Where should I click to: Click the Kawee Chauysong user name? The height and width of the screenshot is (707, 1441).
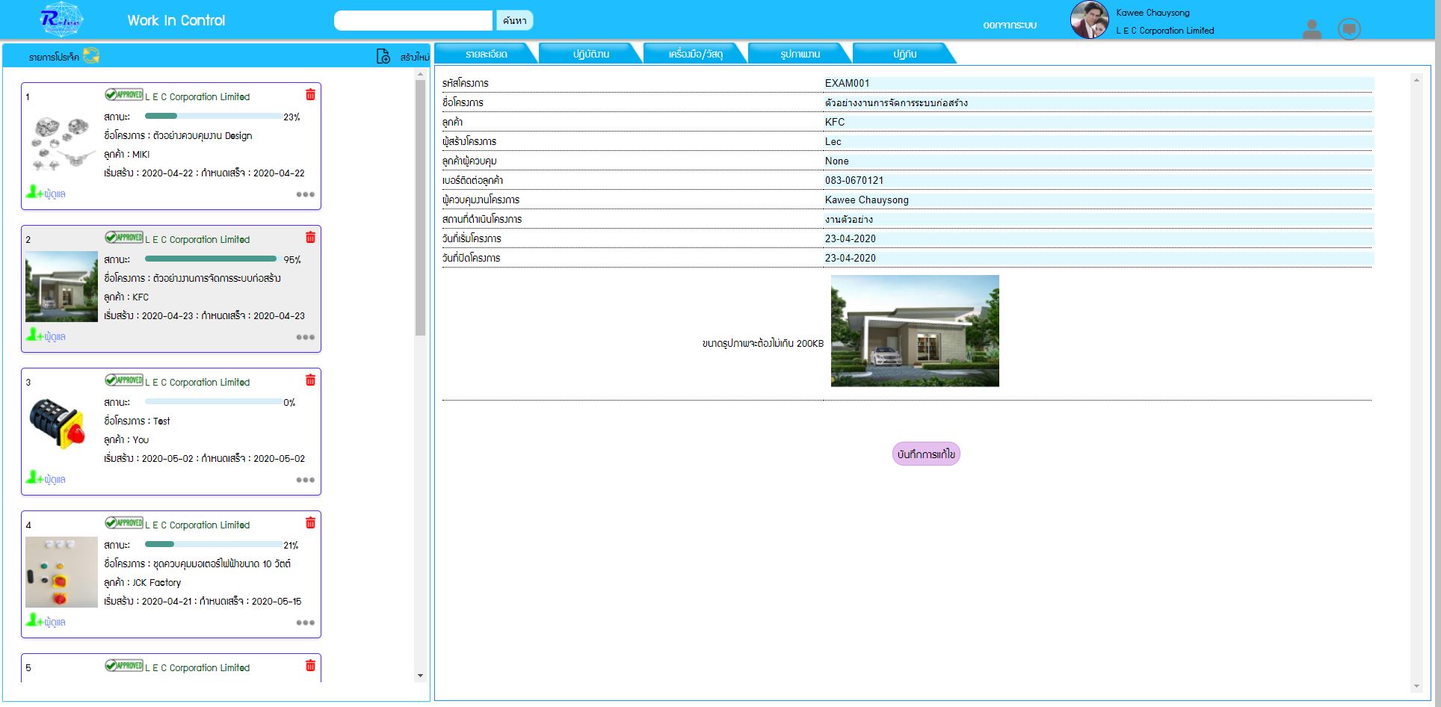coord(1153,13)
